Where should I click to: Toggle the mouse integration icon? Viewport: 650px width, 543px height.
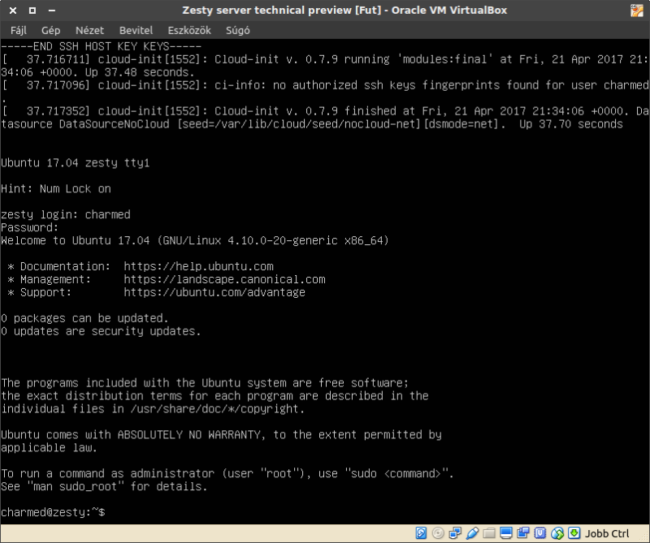coord(557,533)
